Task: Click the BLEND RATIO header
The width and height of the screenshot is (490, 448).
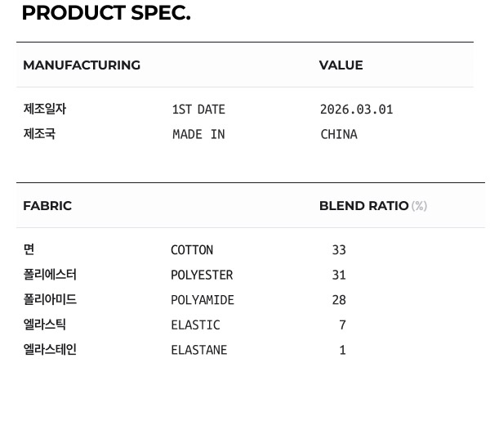Action: click(x=364, y=206)
